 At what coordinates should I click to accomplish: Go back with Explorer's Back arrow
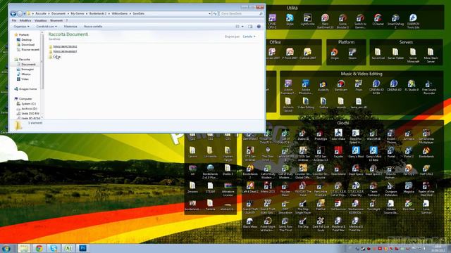pyautogui.click(x=13, y=13)
